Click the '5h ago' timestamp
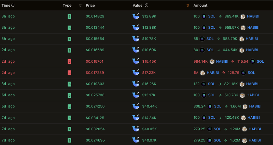The image size is (273, 145). click(x=8, y=39)
